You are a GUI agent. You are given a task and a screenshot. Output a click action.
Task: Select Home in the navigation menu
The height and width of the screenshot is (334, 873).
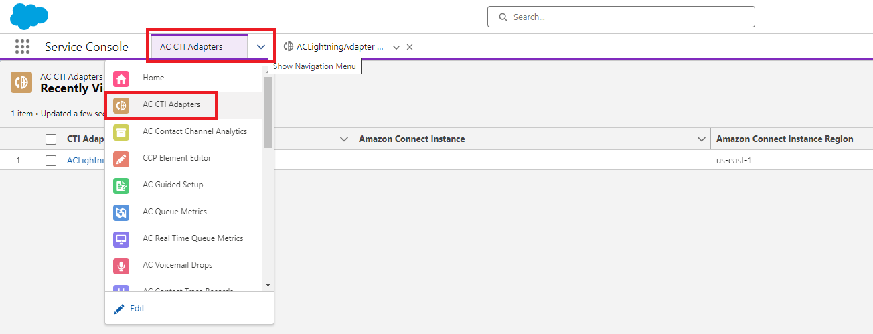point(184,78)
